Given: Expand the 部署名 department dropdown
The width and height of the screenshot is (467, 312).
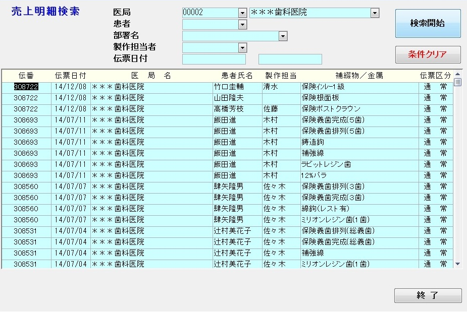Looking at the screenshot, I should pos(283,36).
